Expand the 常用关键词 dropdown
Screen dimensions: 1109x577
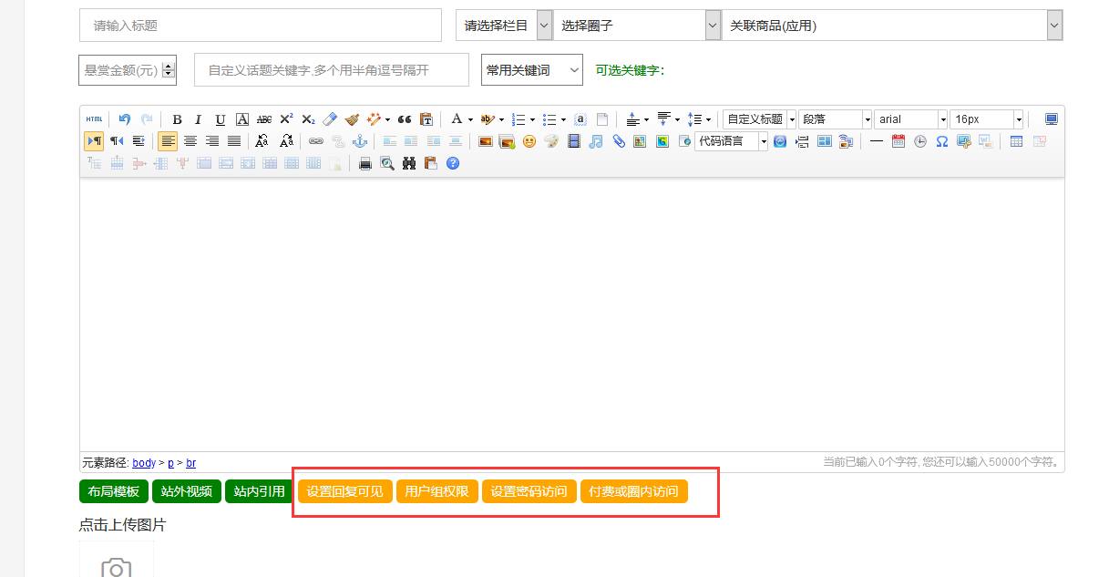532,70
